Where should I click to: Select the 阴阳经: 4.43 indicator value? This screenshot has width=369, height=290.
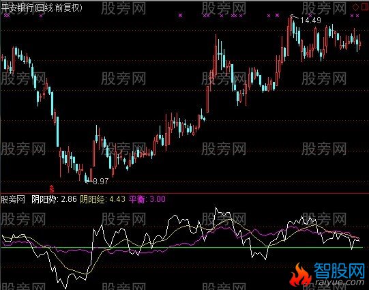pos(102,199)
